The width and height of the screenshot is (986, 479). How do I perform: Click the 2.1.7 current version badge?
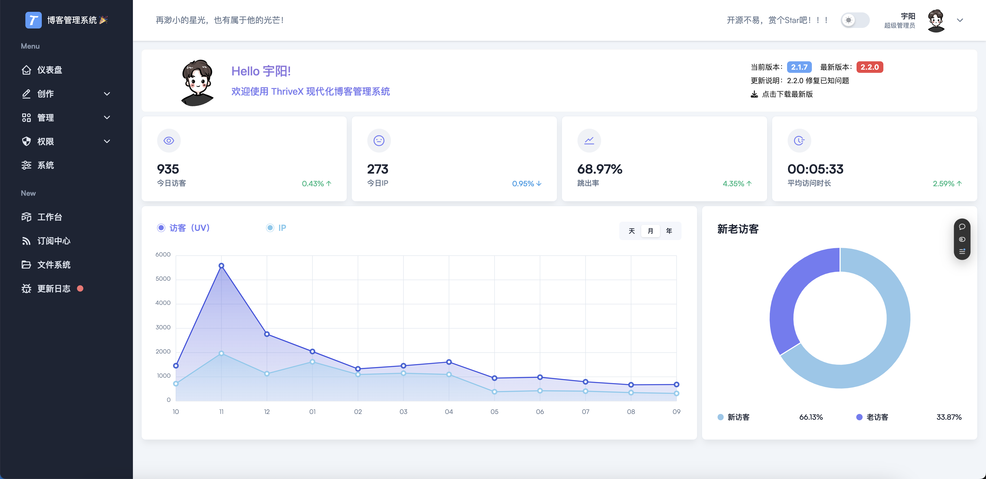coord(799,67)
